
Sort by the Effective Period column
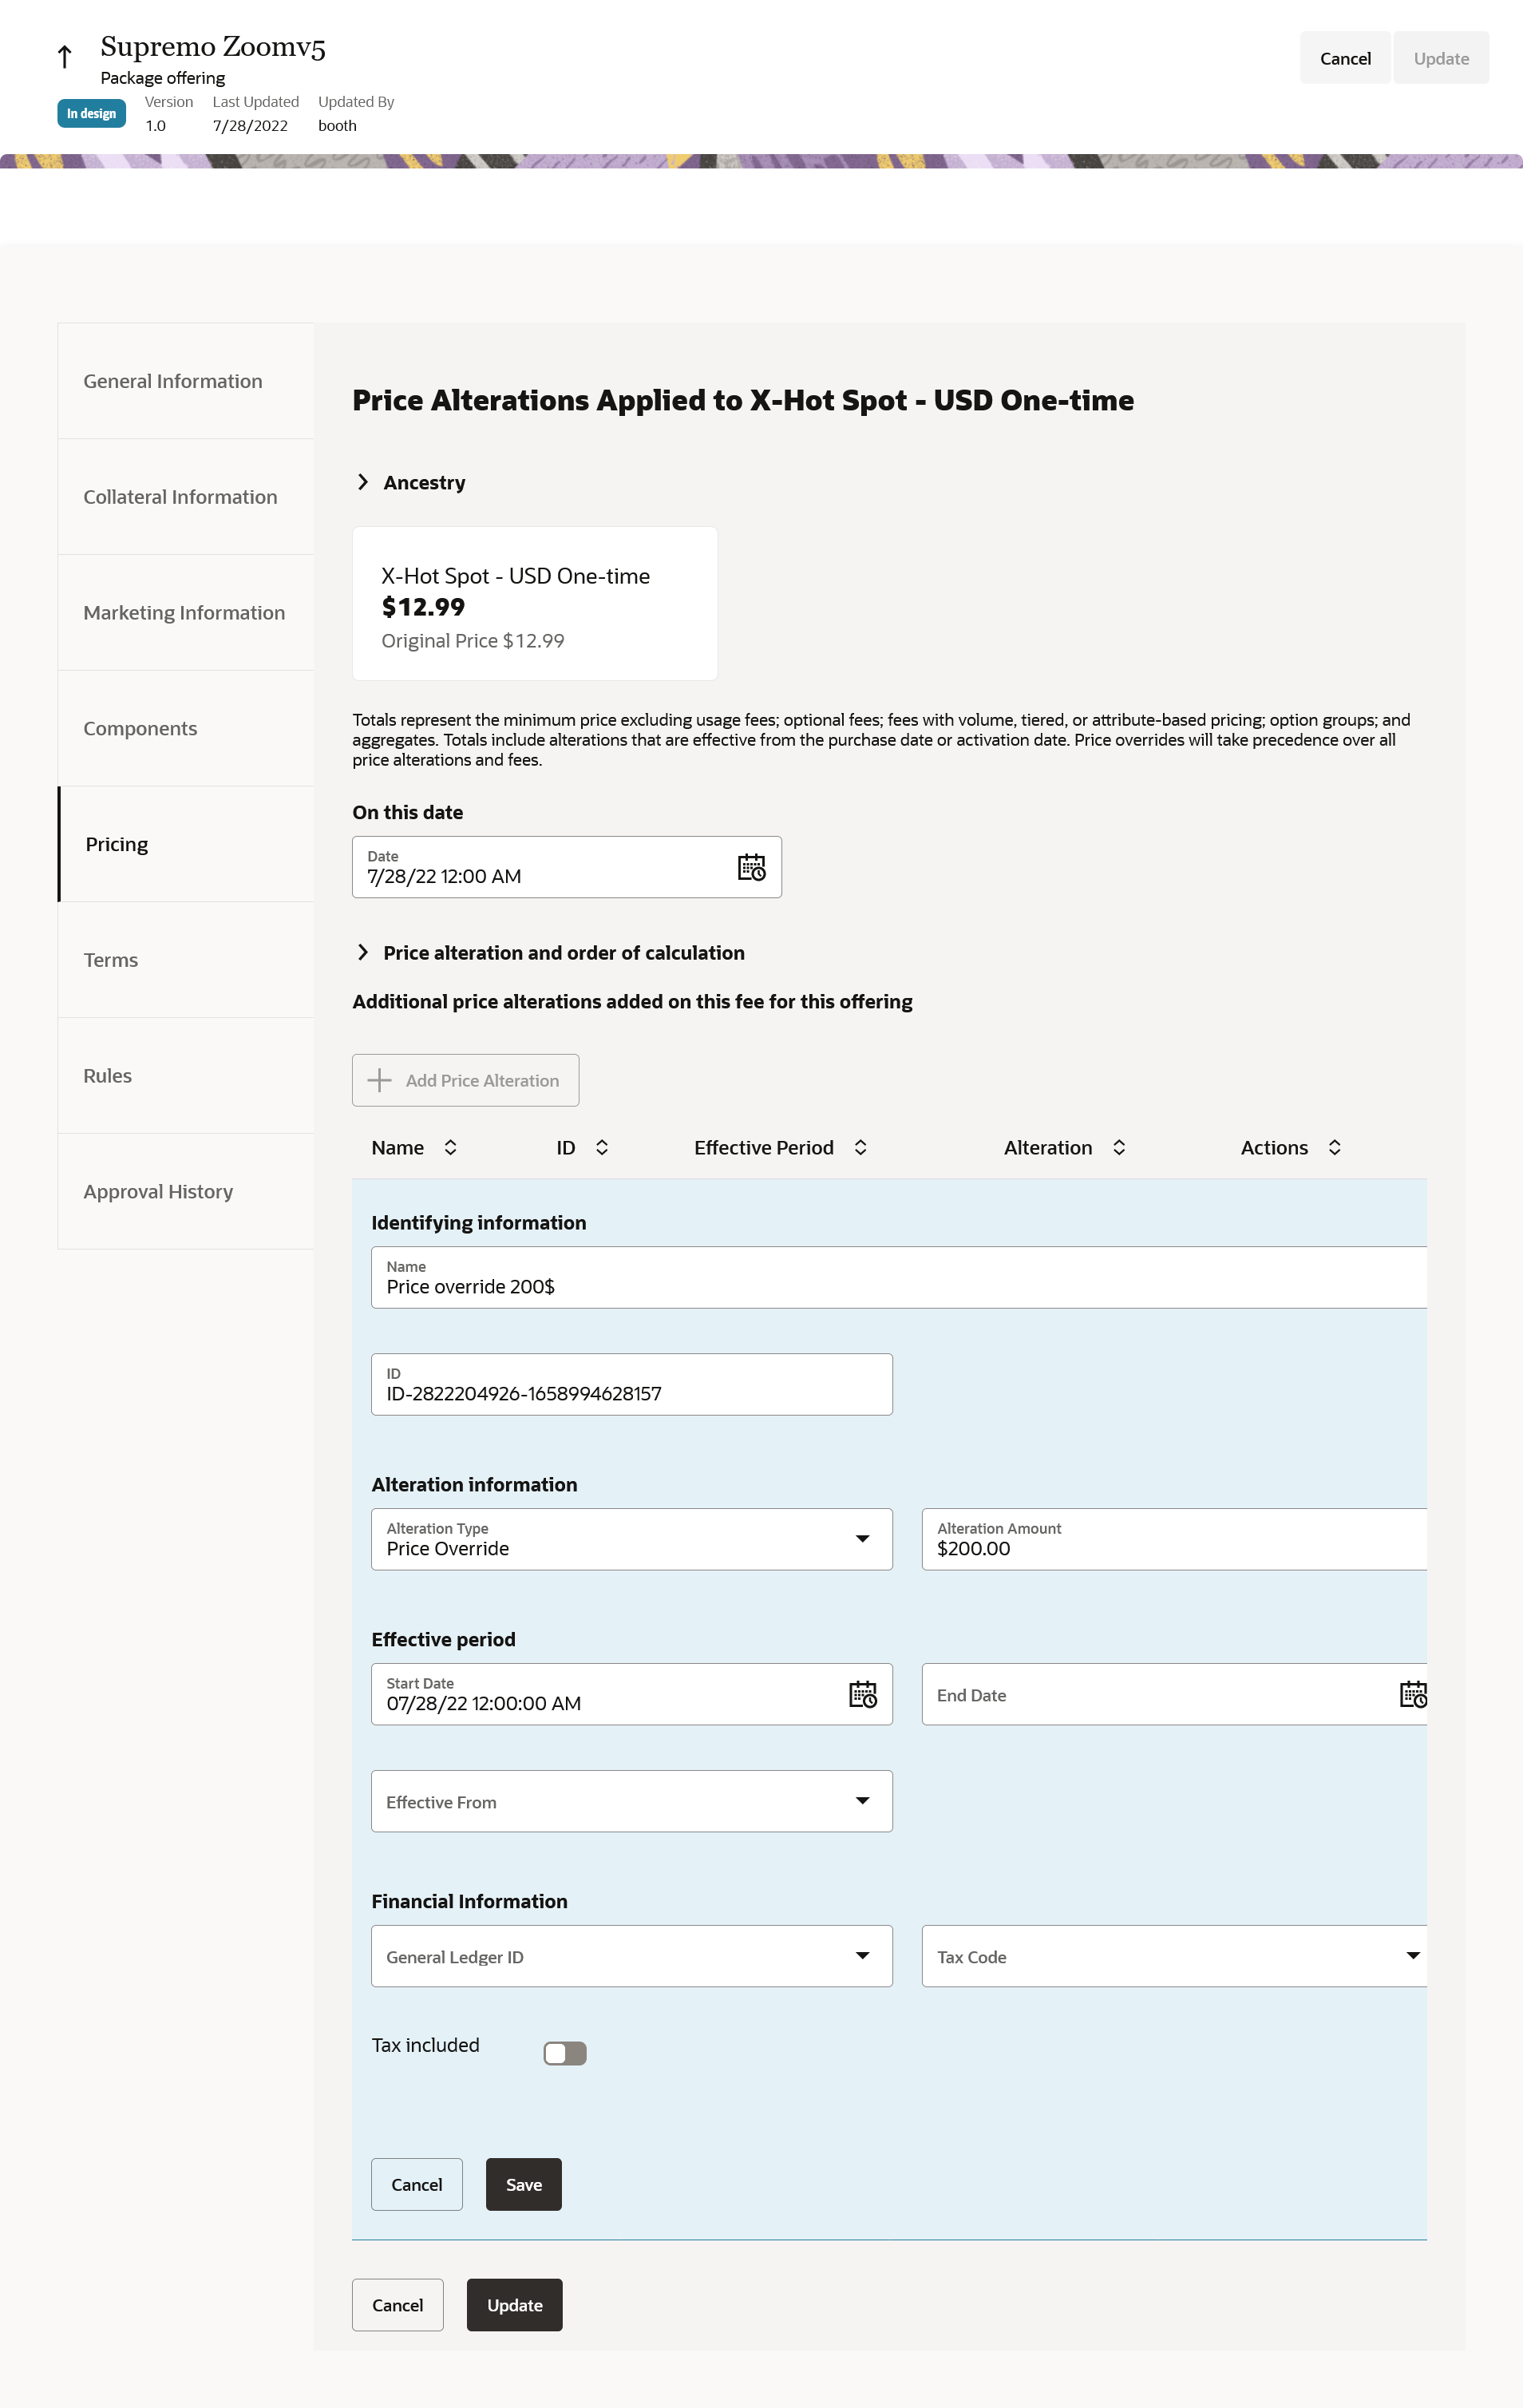(x=860, y=1147)
